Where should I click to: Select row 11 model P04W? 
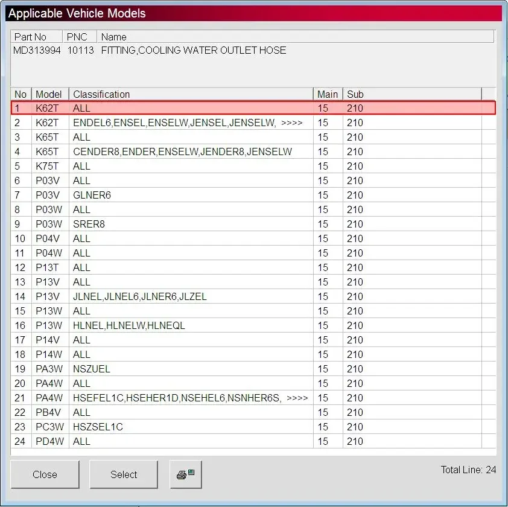pos(49,253)
